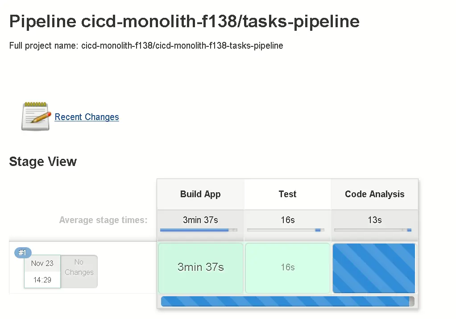Screen dimensions: 456x319
Task: Click the Recent Changes notepad icon
Action: click(x=36, y=116)
